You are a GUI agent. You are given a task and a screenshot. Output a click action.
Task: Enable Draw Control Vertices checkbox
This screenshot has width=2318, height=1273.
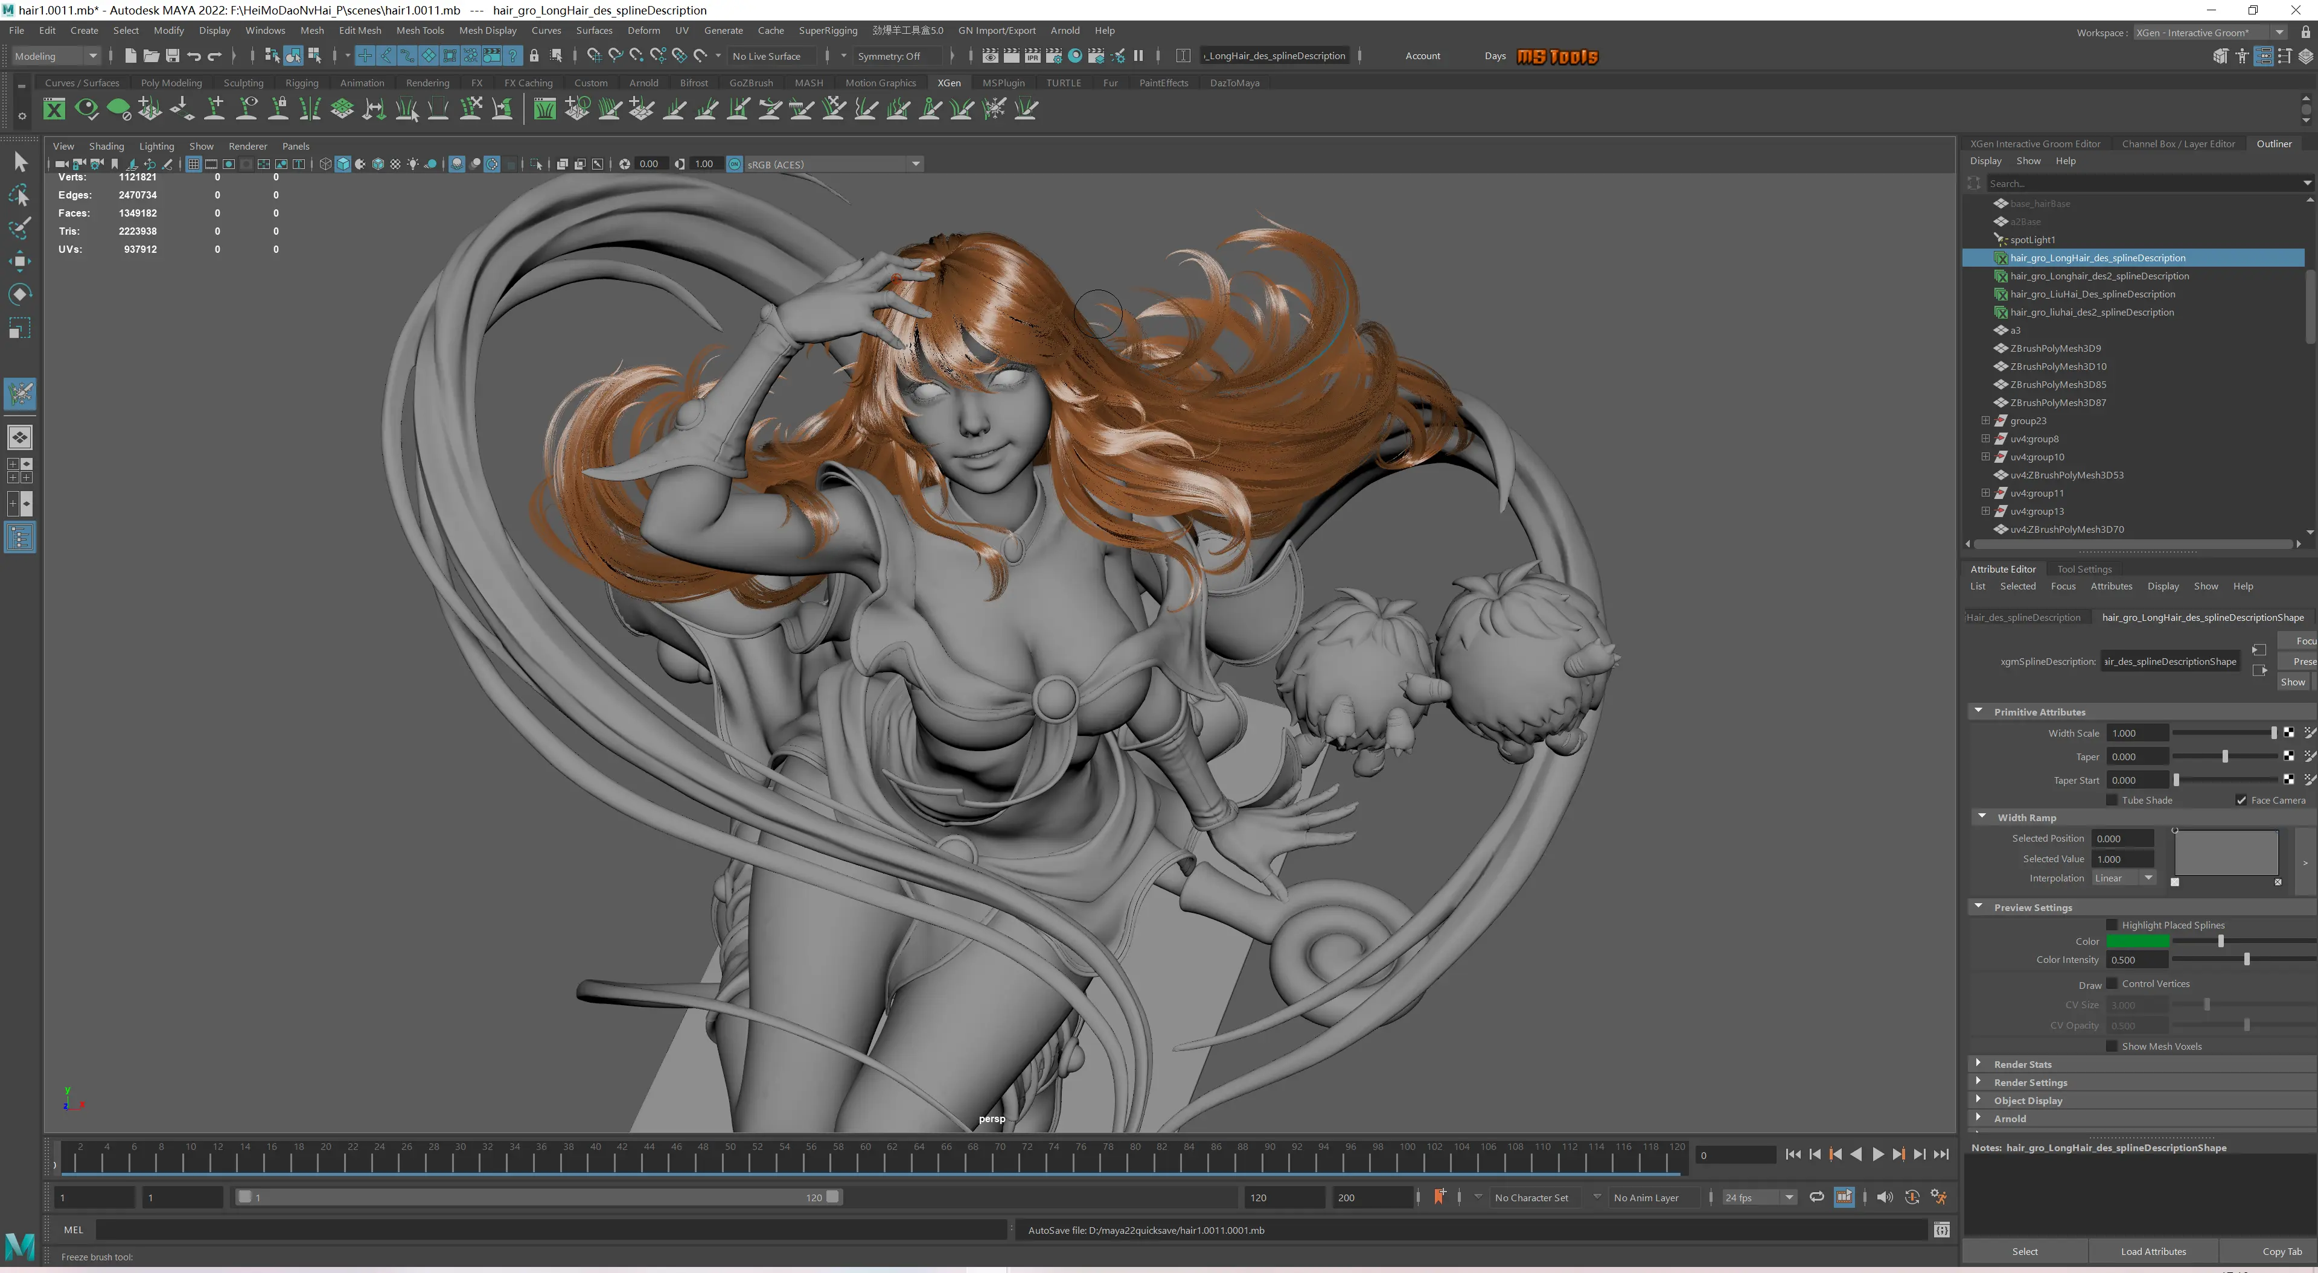(2111, 983)
